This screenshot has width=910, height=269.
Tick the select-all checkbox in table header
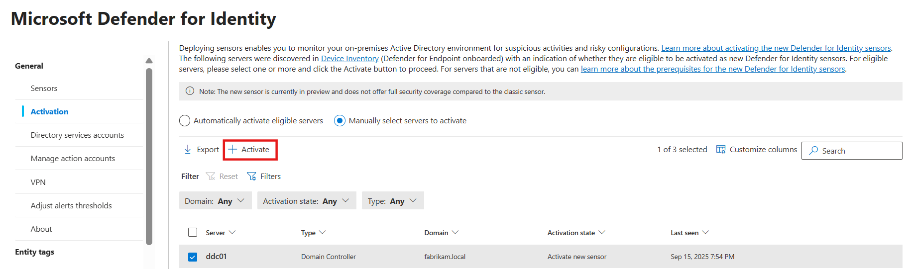pos(193,232)
